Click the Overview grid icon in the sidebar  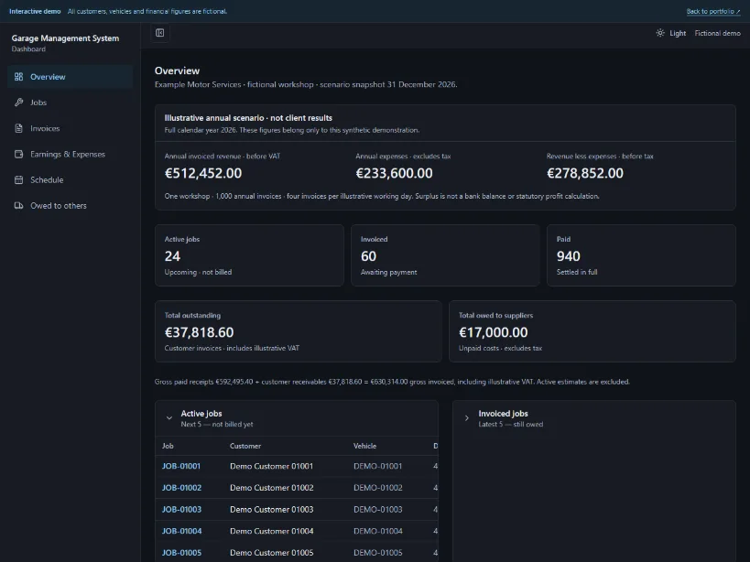coord(18,77)
